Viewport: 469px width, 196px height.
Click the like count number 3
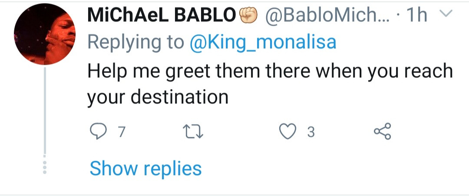click(311, 132)
